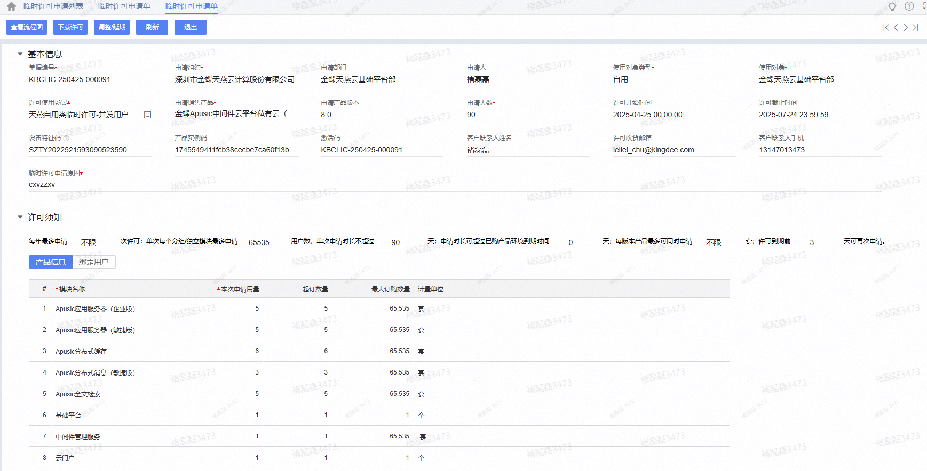
Task: Click the 单据编号 field value
Action: click(x=90, y=79)
